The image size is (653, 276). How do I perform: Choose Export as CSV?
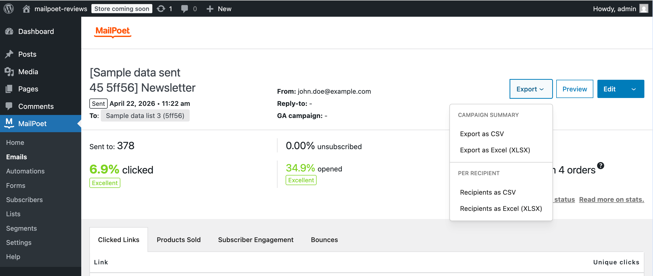[x=482, y=134]
